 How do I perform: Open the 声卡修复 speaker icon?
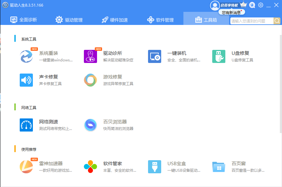tap(26, 80)
